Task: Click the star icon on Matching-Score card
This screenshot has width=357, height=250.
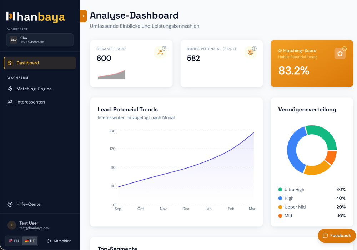Action: coord(340,54)
